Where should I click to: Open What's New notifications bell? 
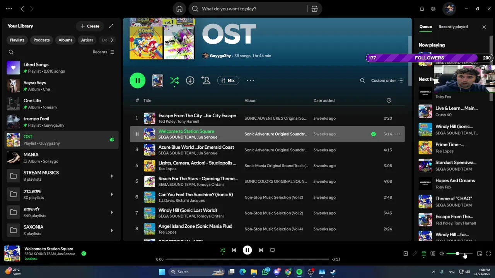click(422, 9)
